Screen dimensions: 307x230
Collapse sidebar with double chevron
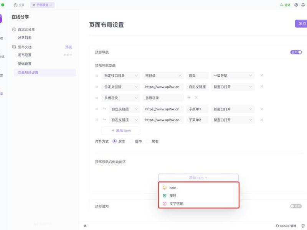pyautogui.click(x=85, y=226)
